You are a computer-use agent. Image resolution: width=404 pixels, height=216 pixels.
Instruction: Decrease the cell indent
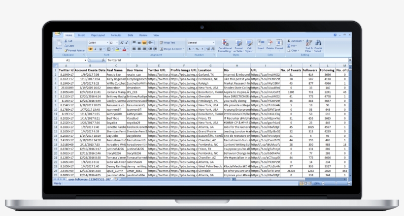(150, 49)
